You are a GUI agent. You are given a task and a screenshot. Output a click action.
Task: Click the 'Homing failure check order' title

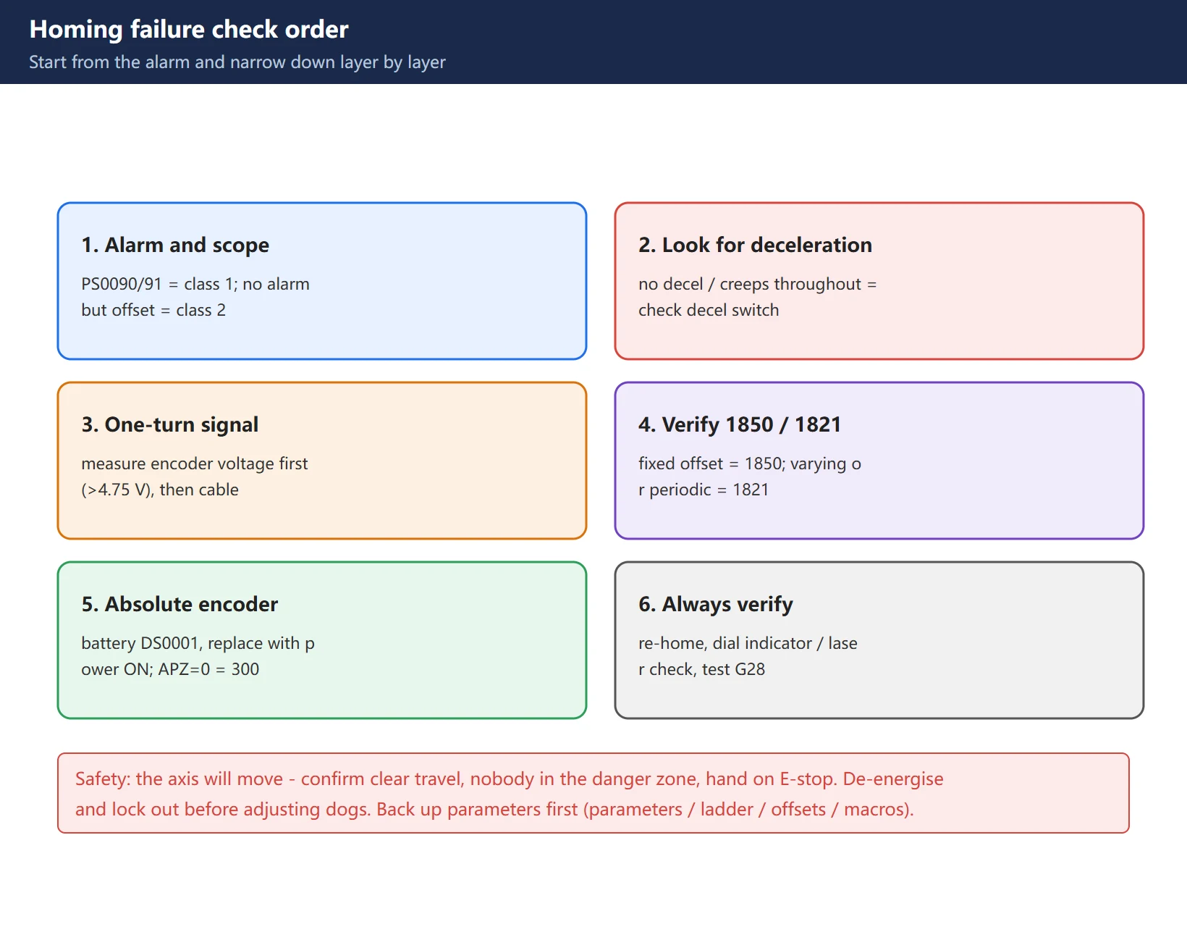click(189, 29)
